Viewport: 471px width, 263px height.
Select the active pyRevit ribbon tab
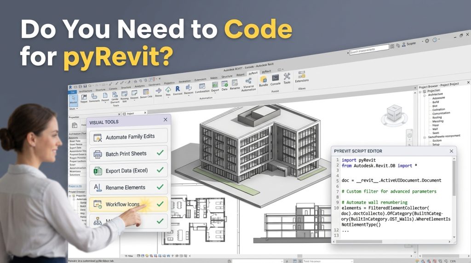point(253,73)
